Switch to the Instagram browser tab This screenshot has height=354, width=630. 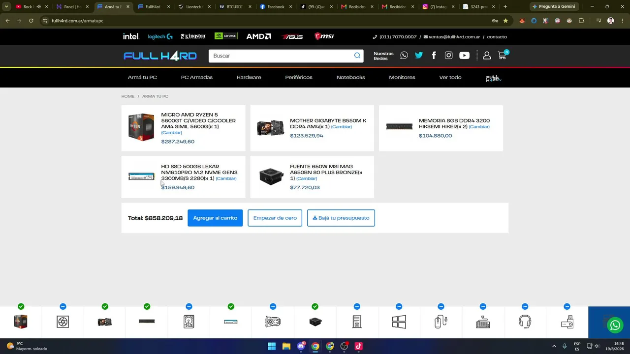[439, 7]
